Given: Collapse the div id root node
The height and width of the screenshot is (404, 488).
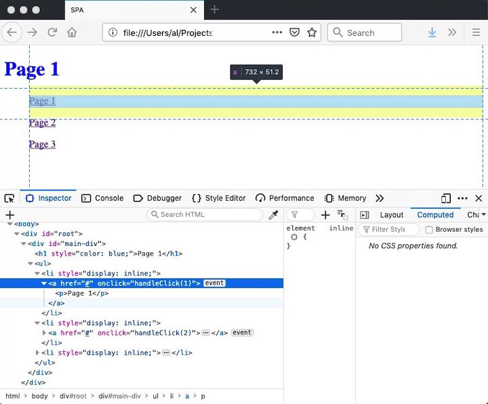Looking at the screenshot, I should tap(17, 234).
